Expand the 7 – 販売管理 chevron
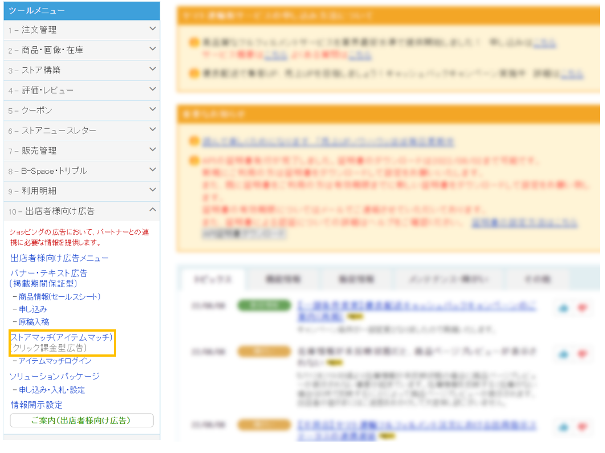605x453 pixels. click(153, 149)
